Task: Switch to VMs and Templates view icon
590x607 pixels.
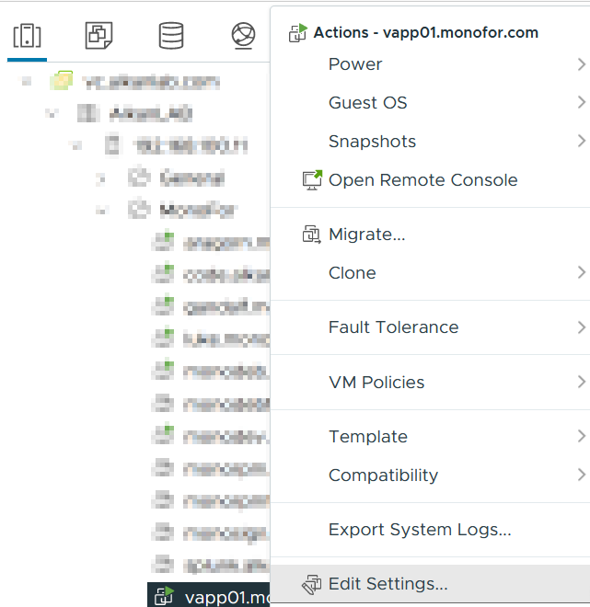Action: (98, 37)
